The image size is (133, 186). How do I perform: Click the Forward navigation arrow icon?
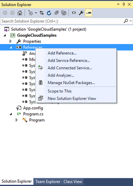click(x=12, y=13)
